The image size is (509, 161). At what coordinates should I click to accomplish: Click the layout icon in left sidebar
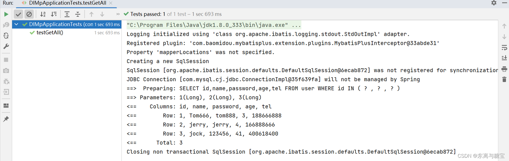pos(6,106)
